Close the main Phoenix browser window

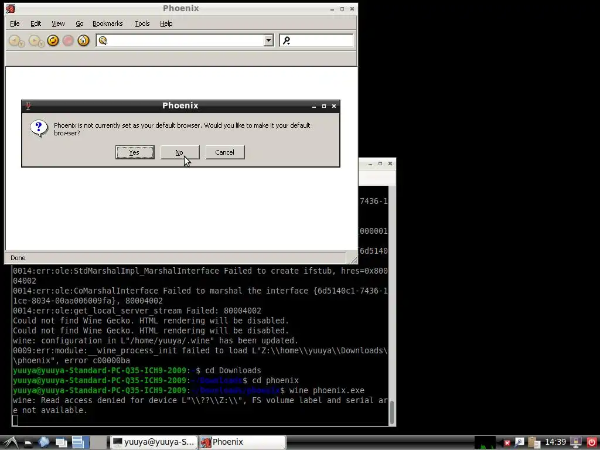point(352,9)
